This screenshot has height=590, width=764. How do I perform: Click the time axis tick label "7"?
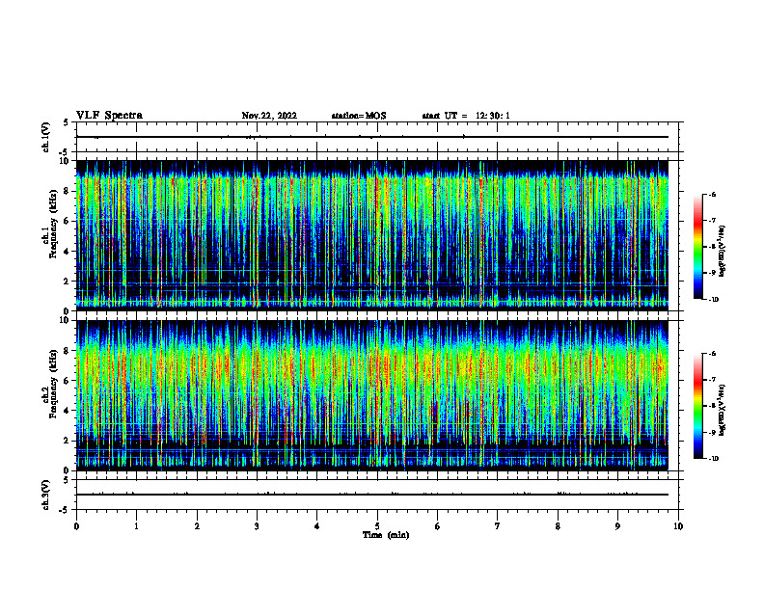(x=498, y=526)
